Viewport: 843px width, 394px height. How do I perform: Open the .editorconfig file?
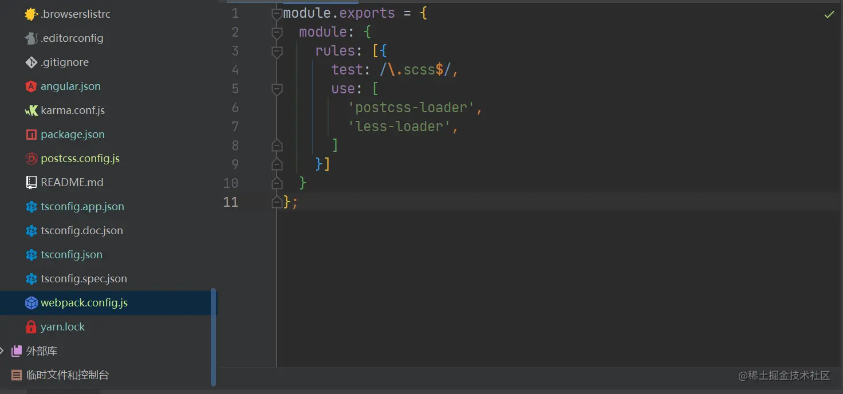(72, 38)
